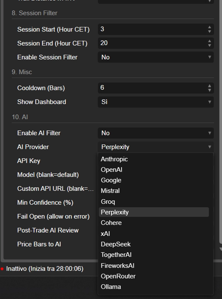Click the panel scrollbar down arrow
Viewport: 222px width, 299px height.
pyautogui.click(x=221, y=249)
